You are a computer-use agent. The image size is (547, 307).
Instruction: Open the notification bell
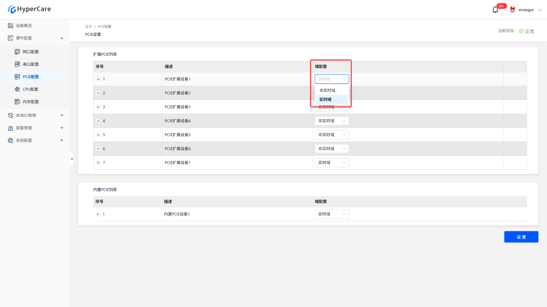495,10
